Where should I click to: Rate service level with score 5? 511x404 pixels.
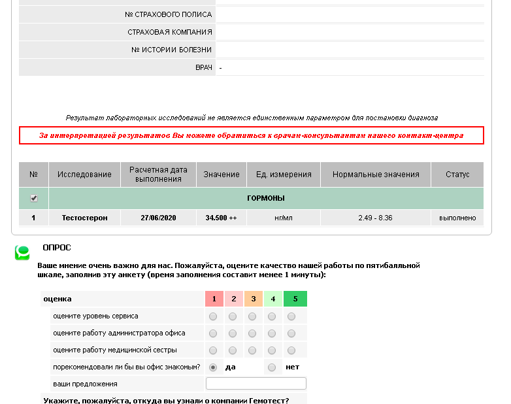(x=291, y=316)
